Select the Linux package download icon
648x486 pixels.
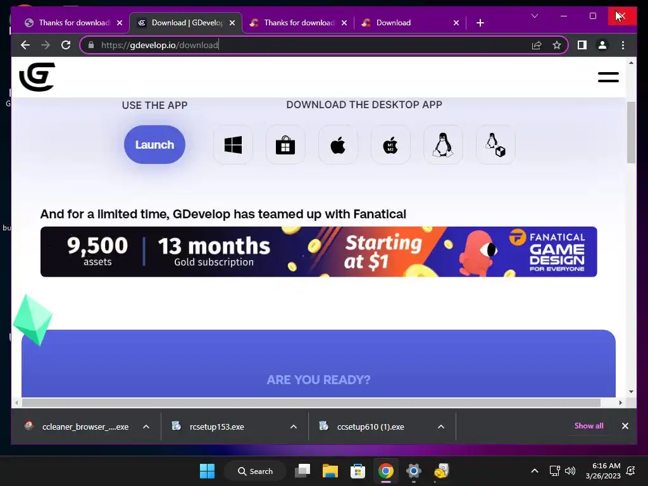pos(495,145)
